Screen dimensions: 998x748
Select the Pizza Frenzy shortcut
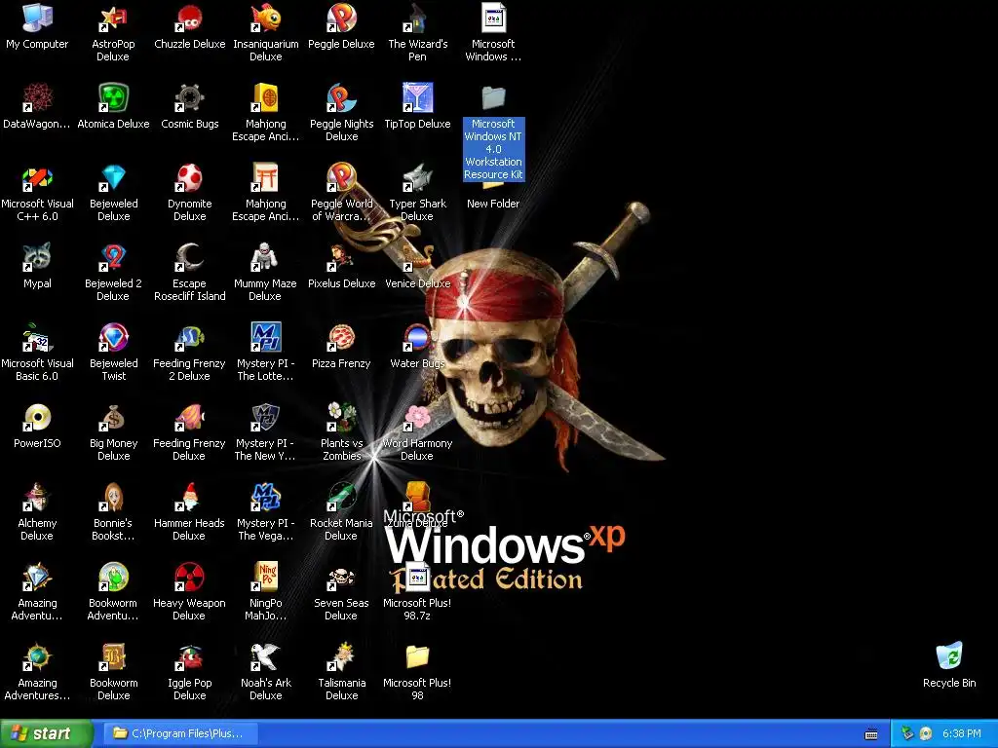pyautogui.click(x=341, y=338)
